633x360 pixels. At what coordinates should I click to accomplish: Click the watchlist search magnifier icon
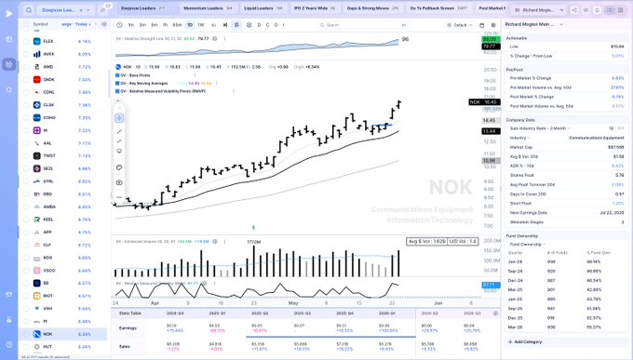click(x=29, y=10)
